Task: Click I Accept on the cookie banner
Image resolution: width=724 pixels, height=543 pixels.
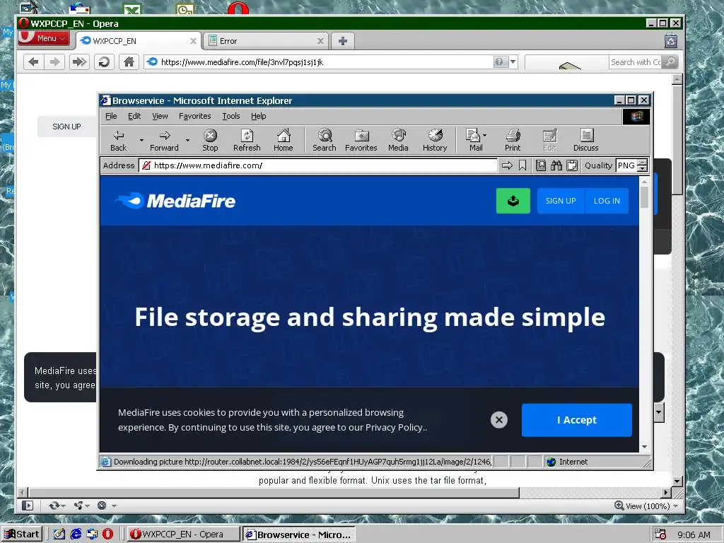Action: coord(577,420)
